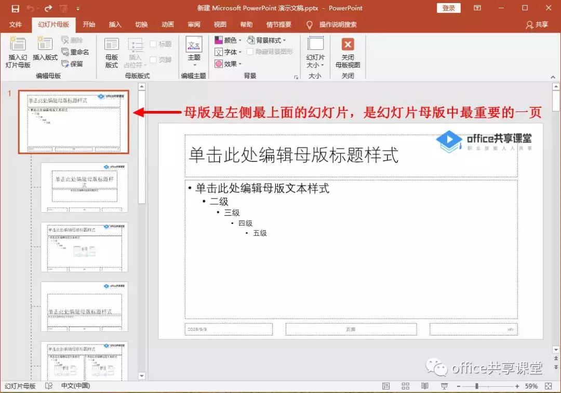Click the '二级' second-level bullet text
The width and height of the screenshot is (561, 393).
click(219, 202)
